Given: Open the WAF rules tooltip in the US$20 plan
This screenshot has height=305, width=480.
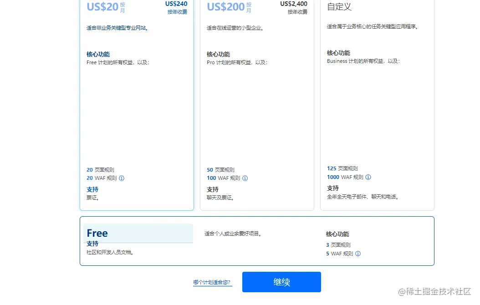Looking at the screenshot, I should pos(121,178).
